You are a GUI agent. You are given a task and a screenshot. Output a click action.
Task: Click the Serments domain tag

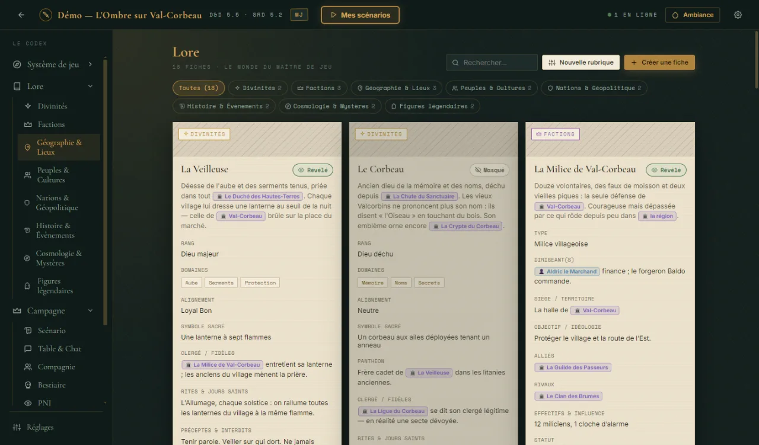(x=221, y=283)
